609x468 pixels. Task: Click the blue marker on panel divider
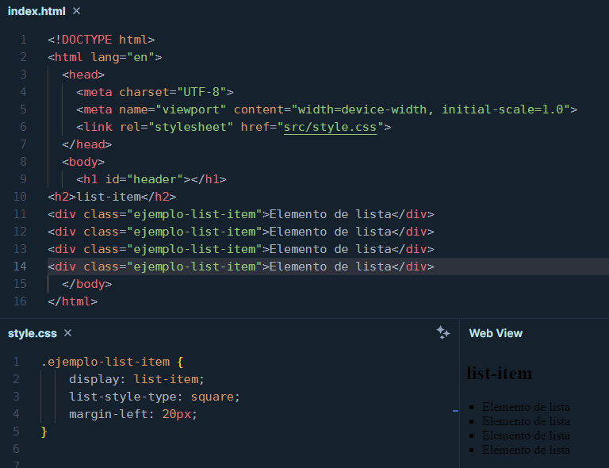[x=455, y=411]
